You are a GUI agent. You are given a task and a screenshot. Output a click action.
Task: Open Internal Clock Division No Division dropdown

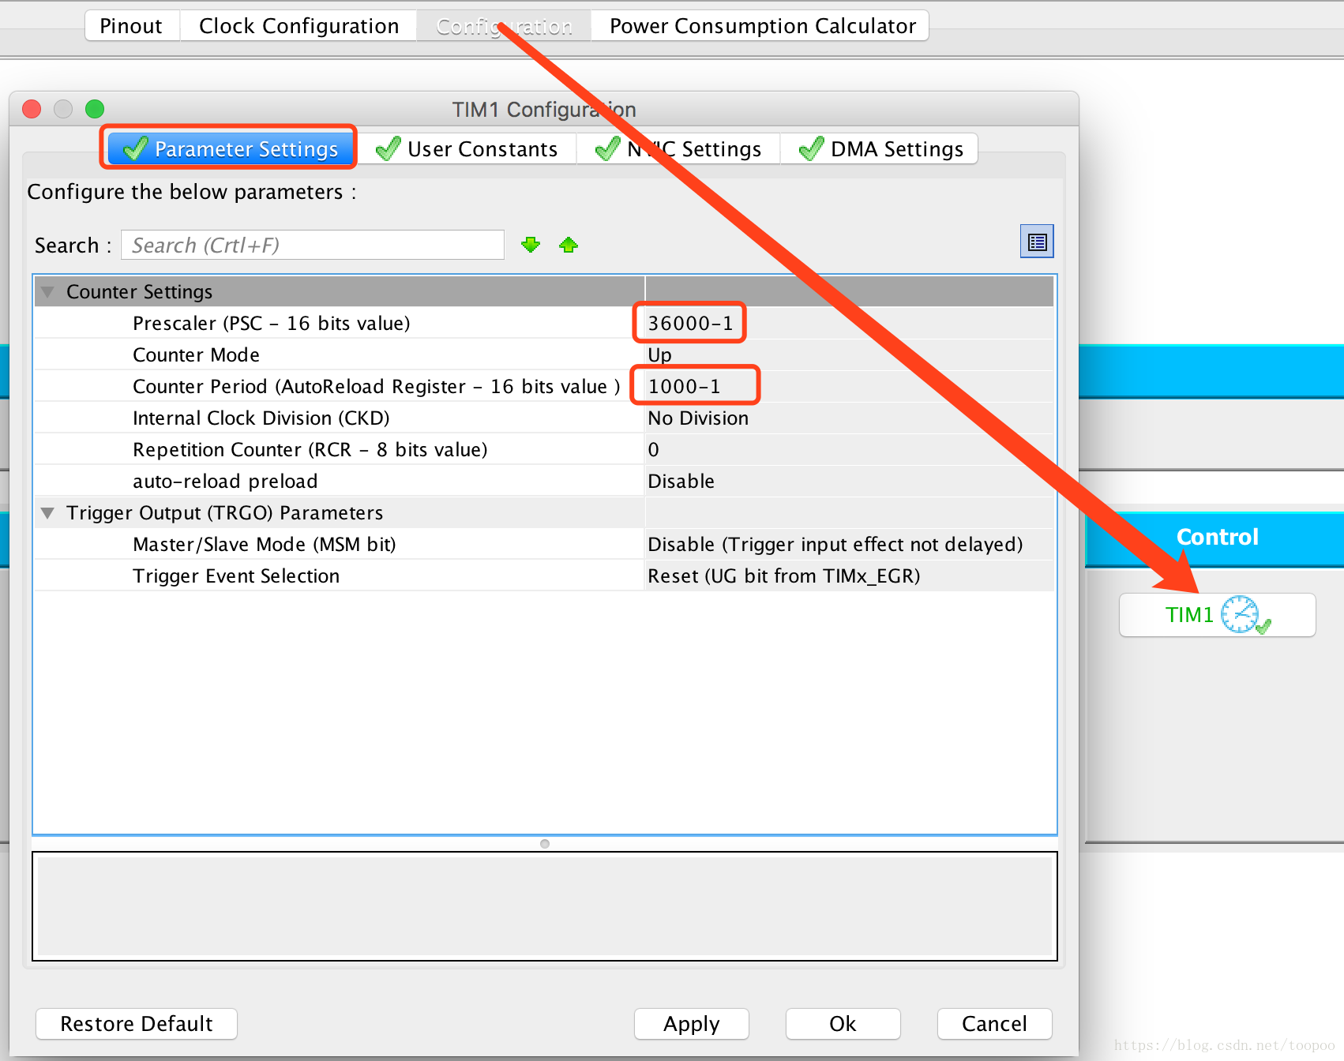[x=849, y=418]
